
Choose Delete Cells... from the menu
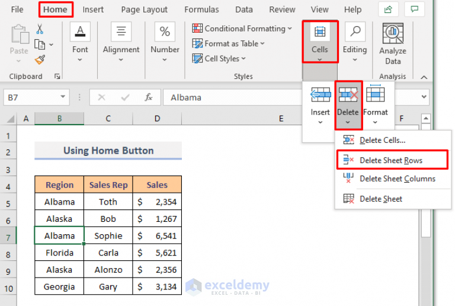point(393,140)
